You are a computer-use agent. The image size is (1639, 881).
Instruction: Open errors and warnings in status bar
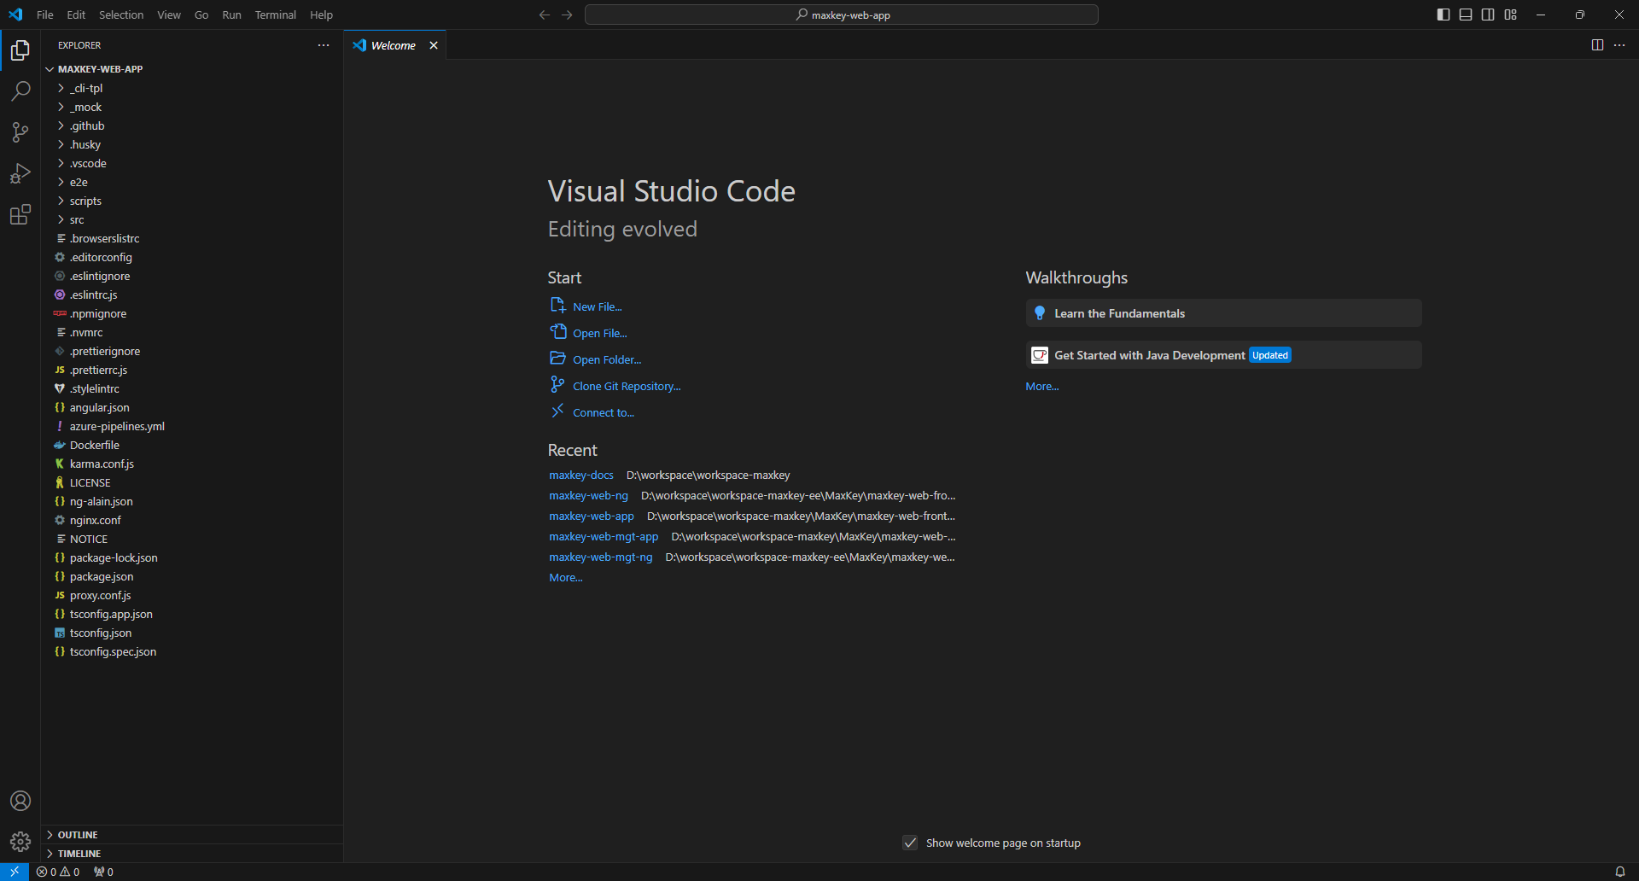pos(58,872)
